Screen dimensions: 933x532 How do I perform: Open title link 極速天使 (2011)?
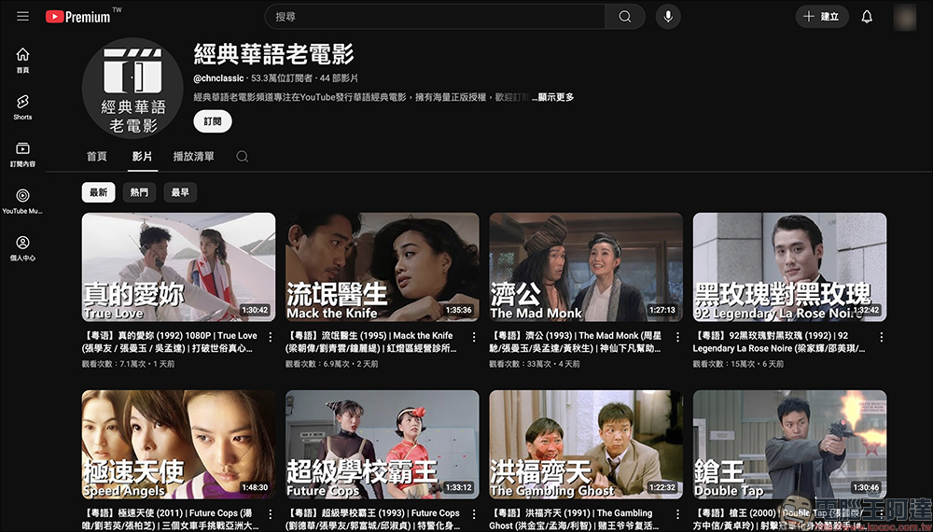[x=170, y=519]
